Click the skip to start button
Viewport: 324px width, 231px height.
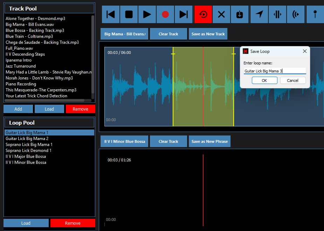point(111,14)
